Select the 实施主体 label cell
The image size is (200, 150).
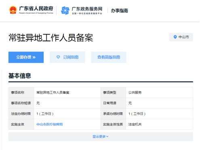[21, 124]
